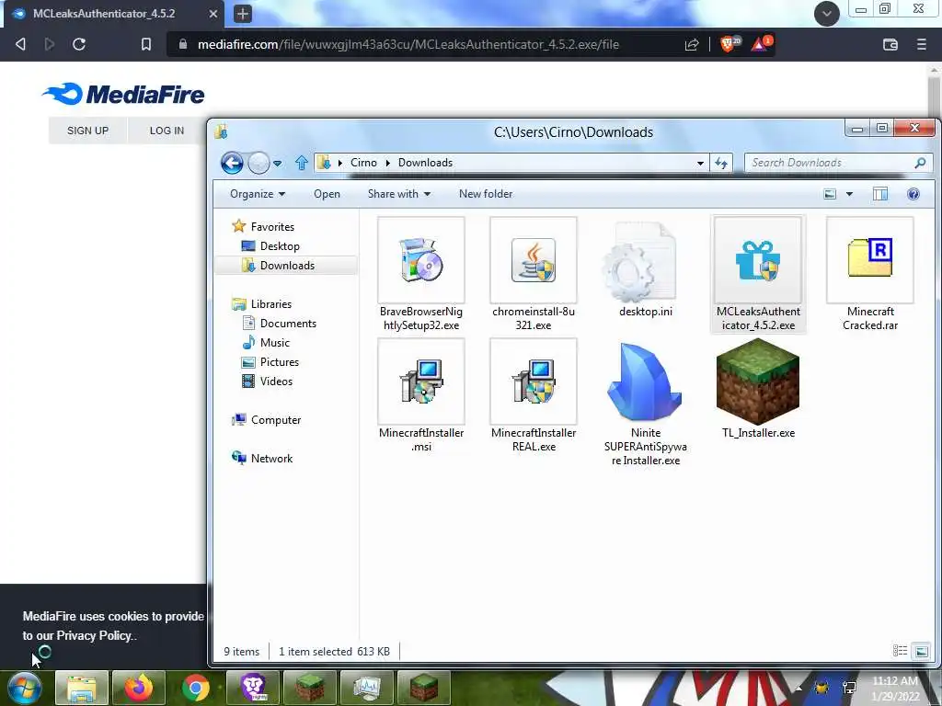Show hidden system tray icons
The image size is (942, 706).
click(x=798, y=688)
